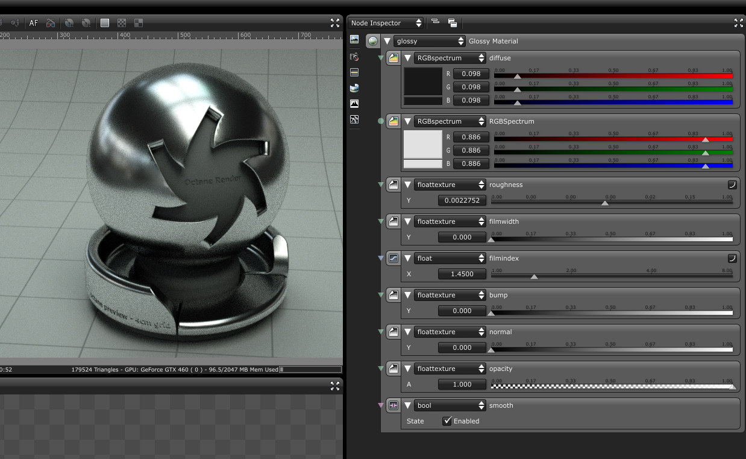The width and height of the screenshot is (746, 459).
Task: Click the glossy material sphere icon
Action: pyautogui.click(x=373, y=41)
